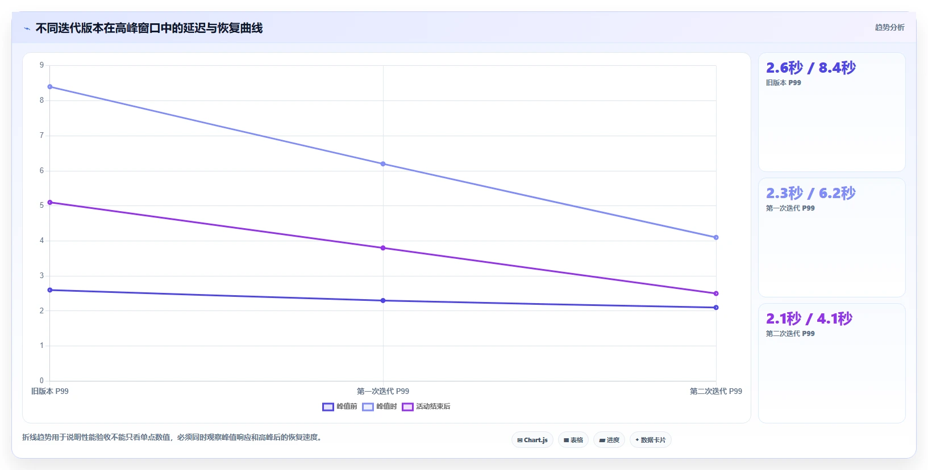The width and height of the screenshot is (928, 470).
Task: Click the 第二次迭代 P99 x-axis label
Action: [716, 391]
